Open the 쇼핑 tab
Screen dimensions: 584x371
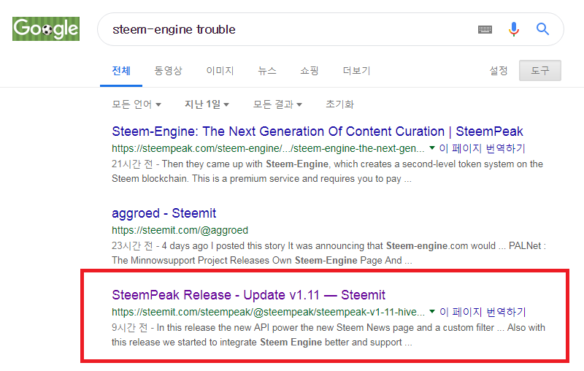pyautogui.click(x=310, y=70)
